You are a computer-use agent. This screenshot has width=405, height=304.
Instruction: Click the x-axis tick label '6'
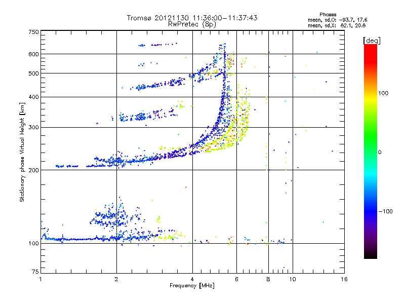(x=236, y=279)
